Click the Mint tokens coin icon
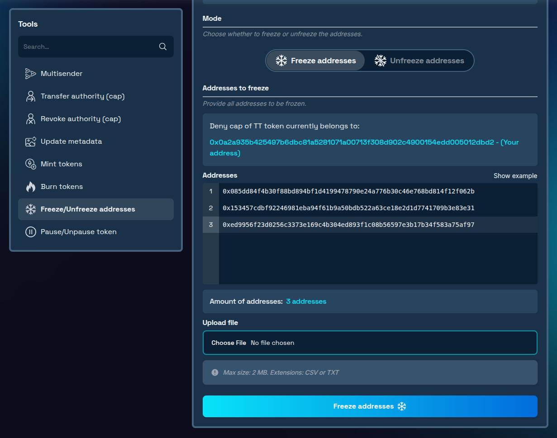557x438 pixels. pyautogui.click(x=30, y=164)
